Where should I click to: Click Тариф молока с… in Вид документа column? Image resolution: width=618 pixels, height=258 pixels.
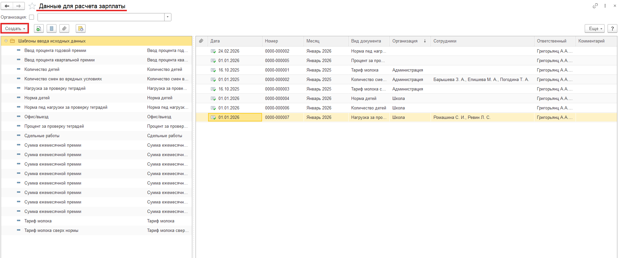click(x=369, y=89)
